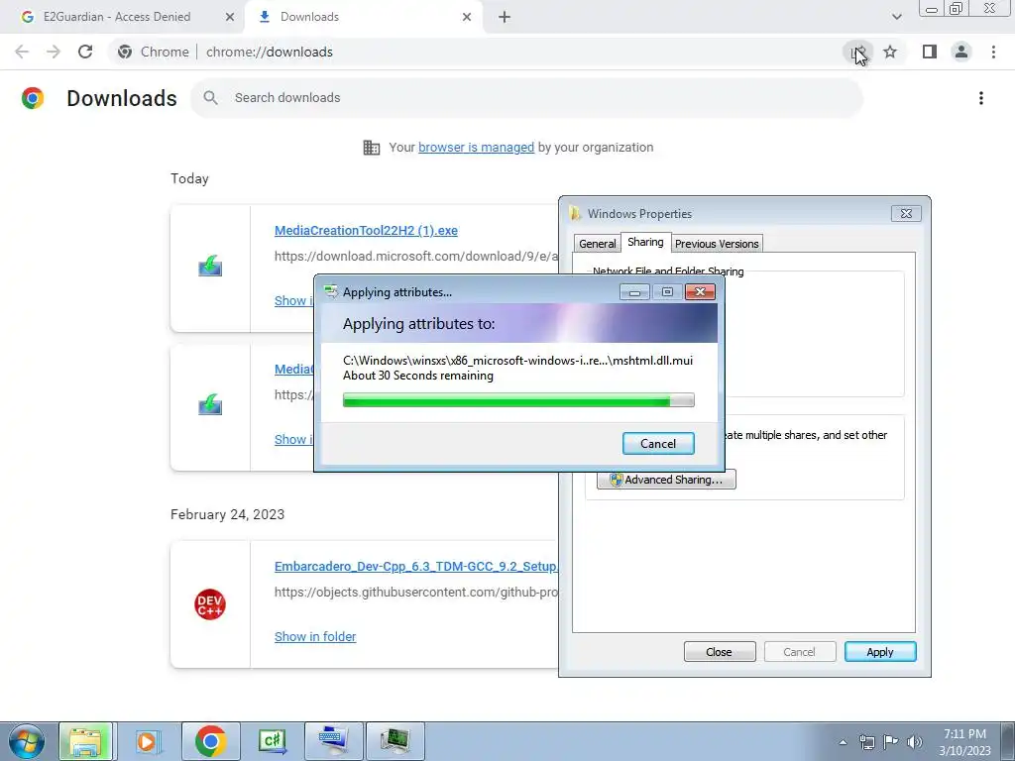Switch to the E2Guardian - Access Denied tab
Screen dimensions: 1015x761
pos(117,17)
